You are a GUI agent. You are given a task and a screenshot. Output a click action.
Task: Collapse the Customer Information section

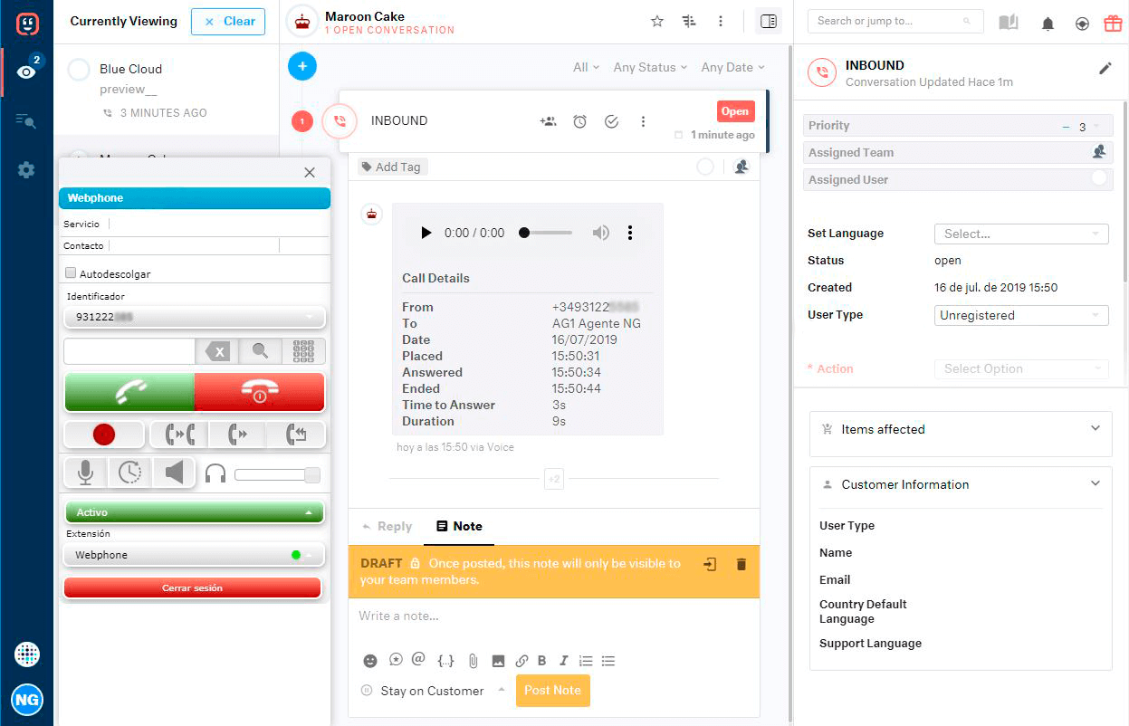click(1096, 483)
